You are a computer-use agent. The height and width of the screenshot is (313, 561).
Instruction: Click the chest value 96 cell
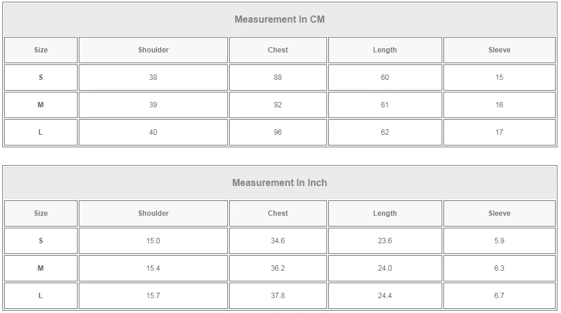coord(278,132)
